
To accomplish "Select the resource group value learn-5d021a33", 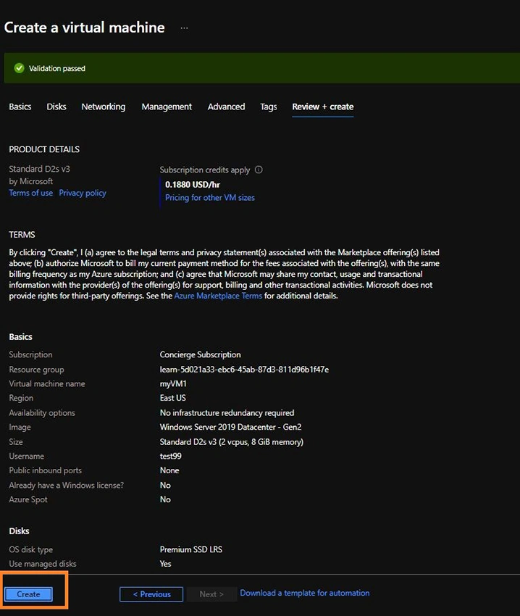I will (x=244, y=370).
